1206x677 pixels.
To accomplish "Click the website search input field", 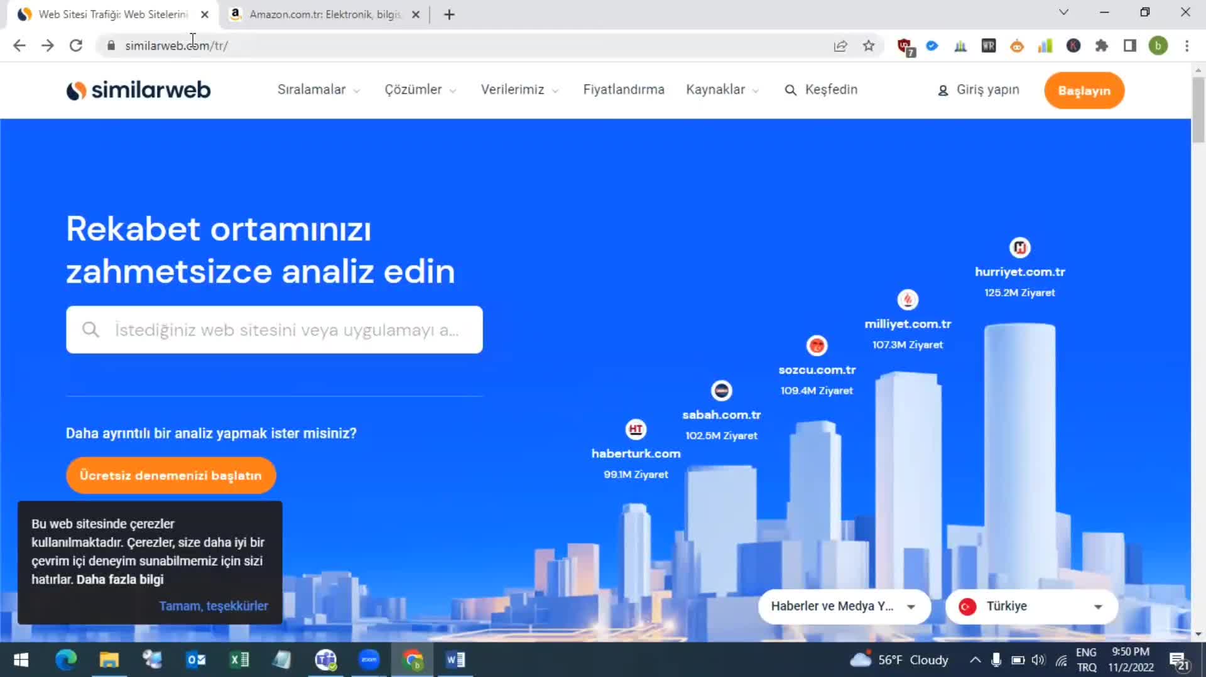I will click(x=274, y=330).
